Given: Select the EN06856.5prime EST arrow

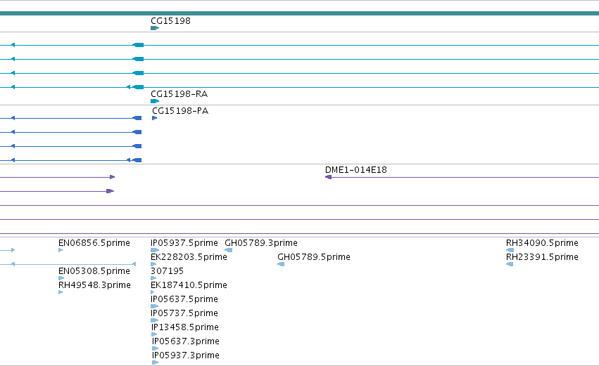Looking at the screenshot, I should pyautogui.click(x=61, y=250).
